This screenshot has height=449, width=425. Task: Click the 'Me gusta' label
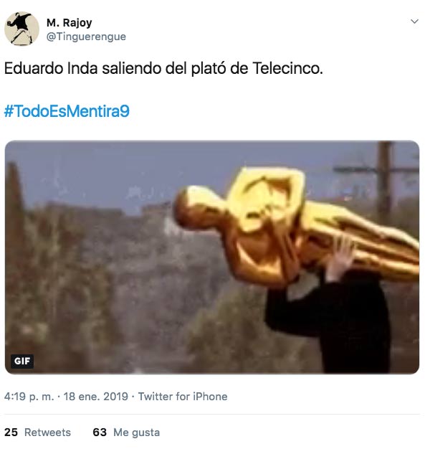click(136, 433)
